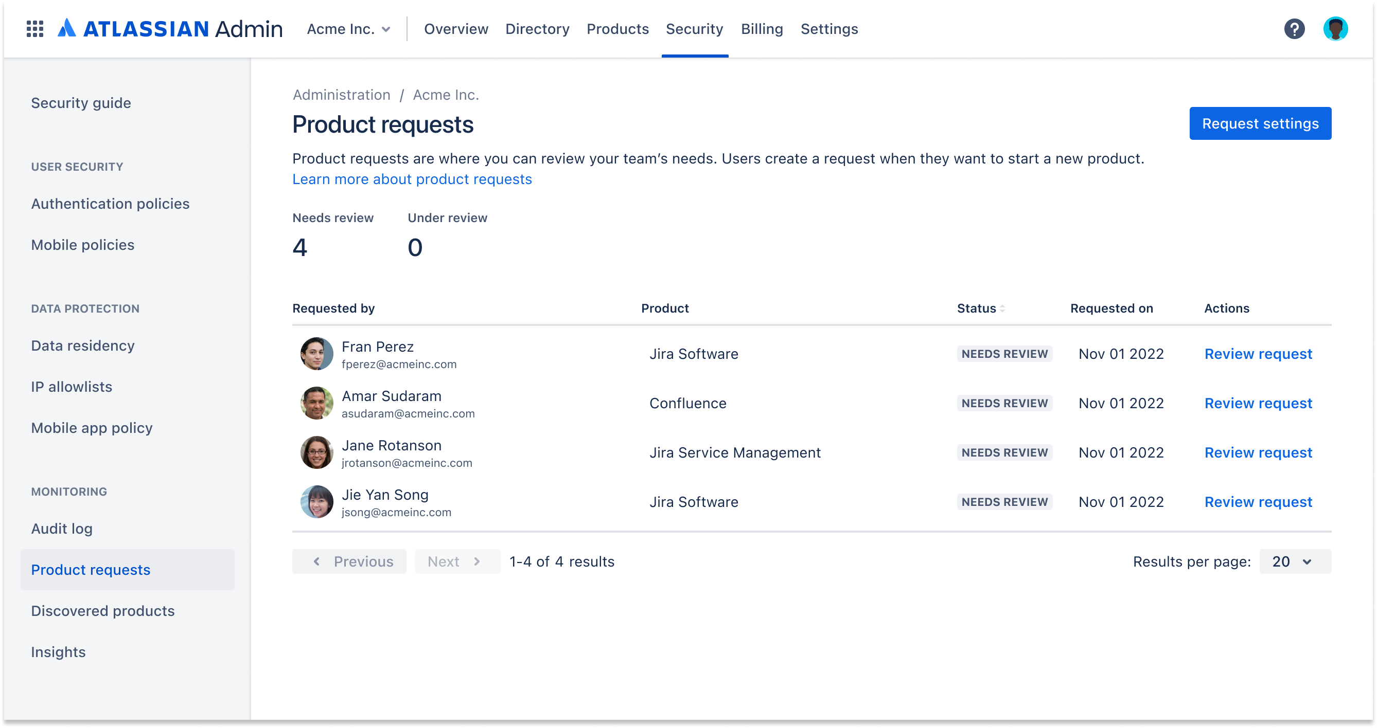Viewport: 1377px width, 728px height.
Task: Click Amar Sudaram's avatar photo
Action: (x=316, y=403)
